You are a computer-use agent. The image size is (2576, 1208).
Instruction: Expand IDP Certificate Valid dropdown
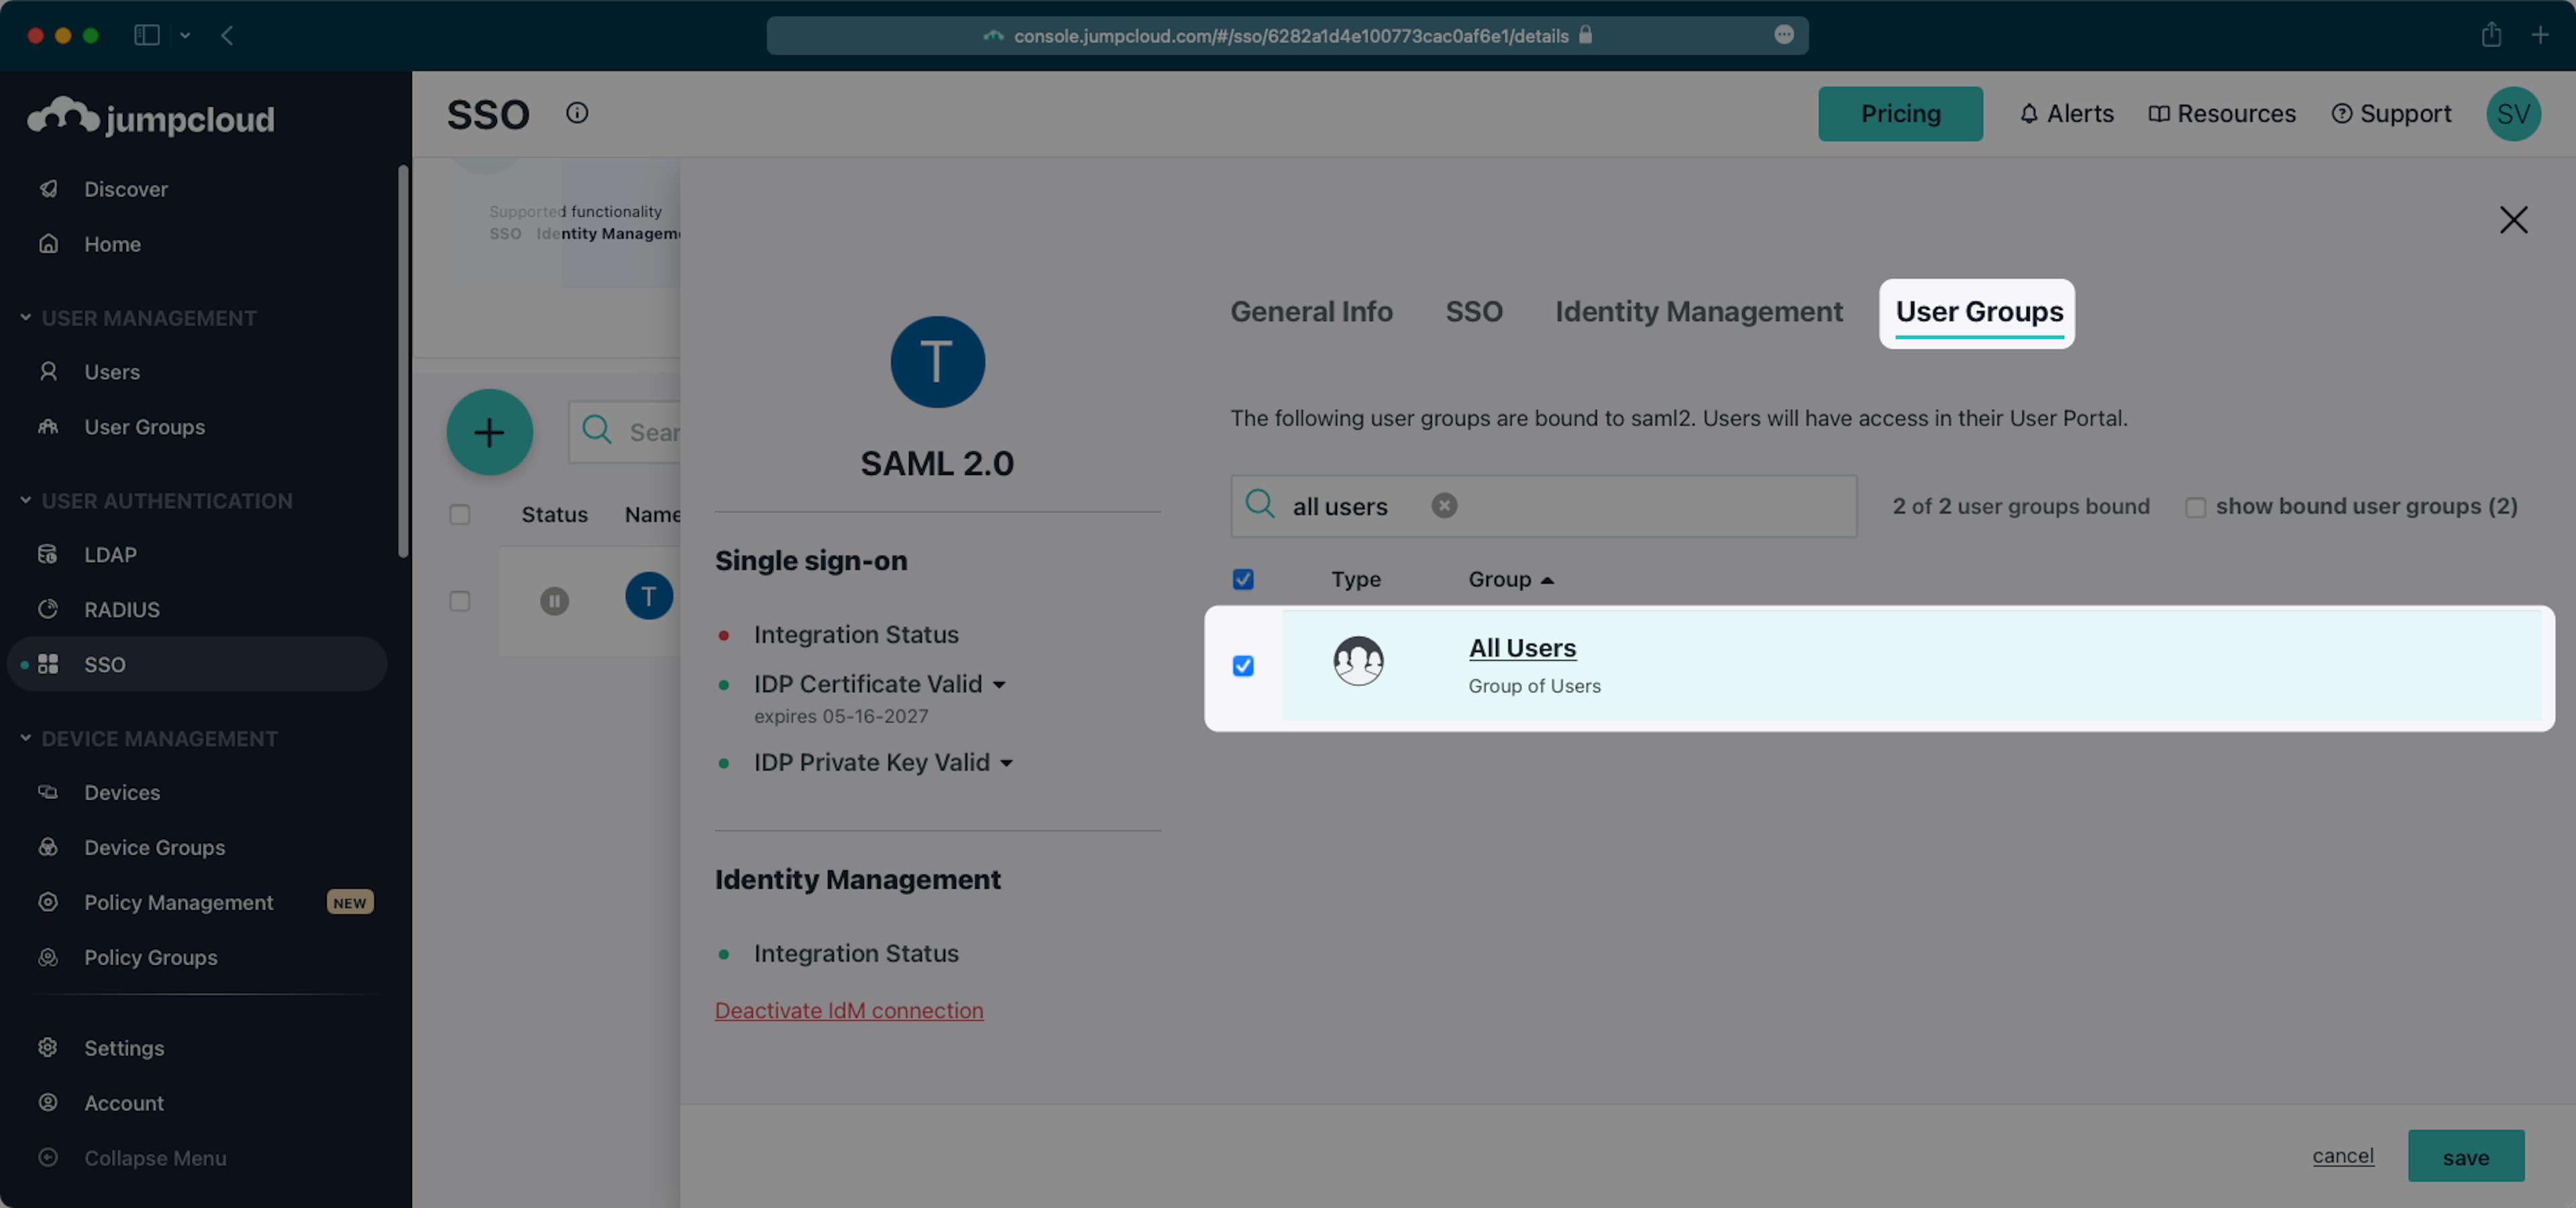(999, 685)
